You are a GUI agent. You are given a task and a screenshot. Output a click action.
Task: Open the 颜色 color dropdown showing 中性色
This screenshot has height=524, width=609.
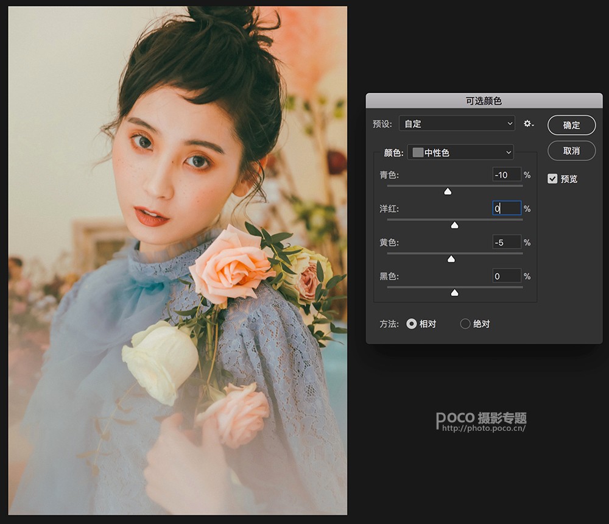460,152
